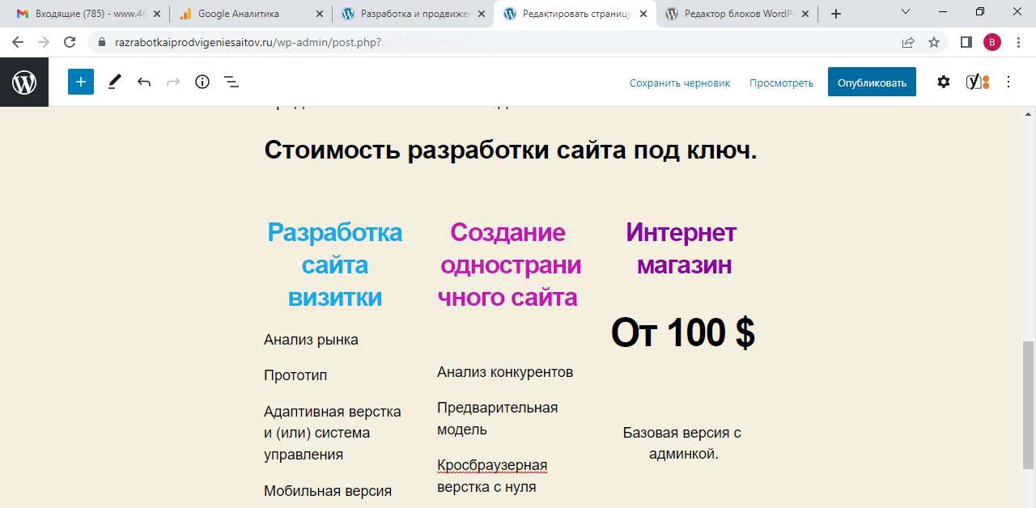Open the Yoast SEO panel

tap(977, 82)
